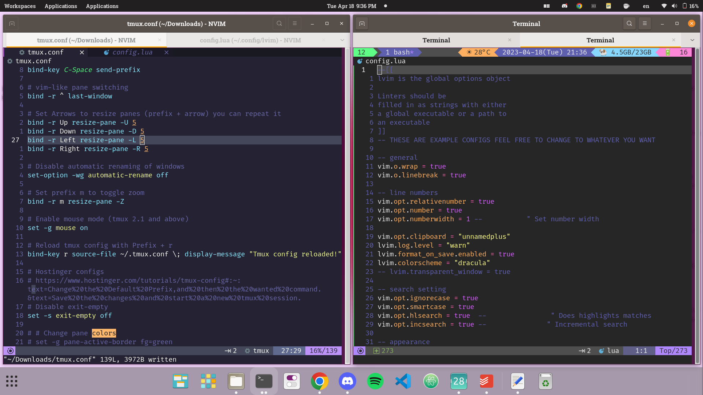Switch to config.lua (~/.config/lvim) NVIM tab
The width and height of the screenshot is (703, 395).
tap(250, 40)
